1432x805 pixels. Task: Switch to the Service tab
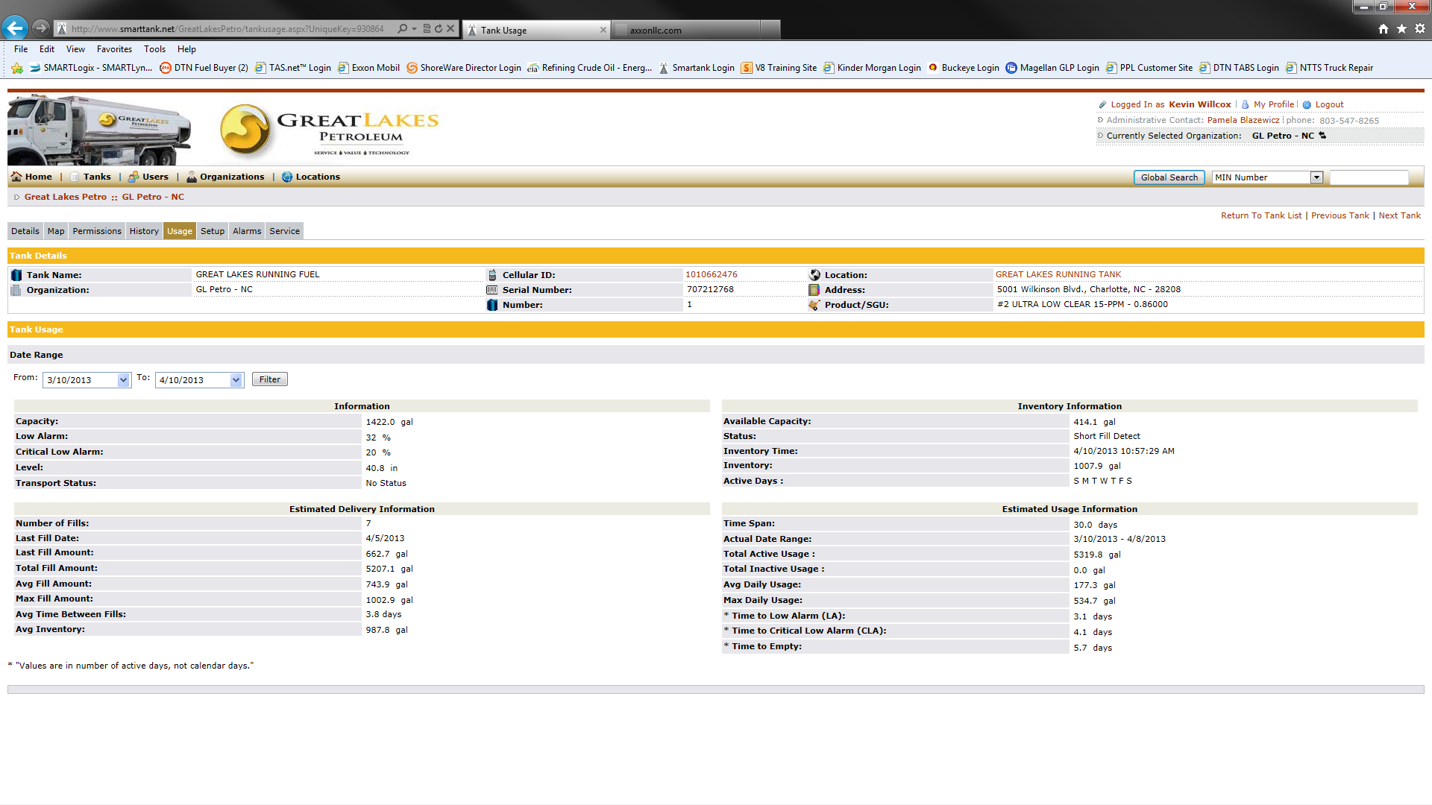coord(285,231)
